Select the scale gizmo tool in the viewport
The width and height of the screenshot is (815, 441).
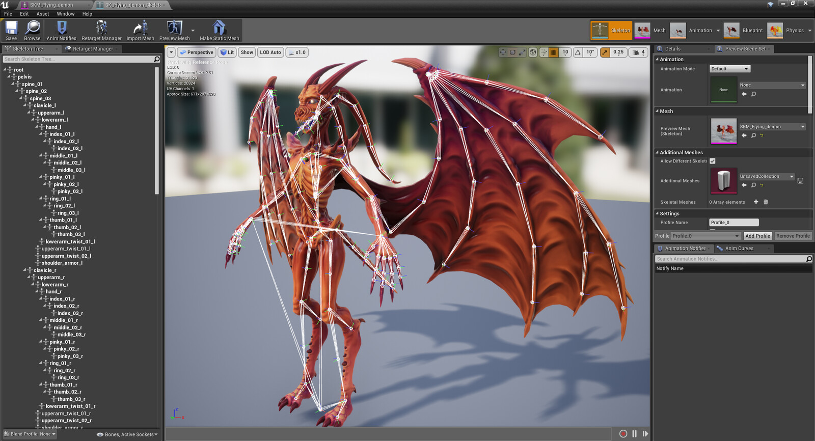(x=522, y=52)
